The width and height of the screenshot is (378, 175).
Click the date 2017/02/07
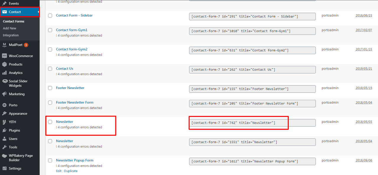pos(364,30)
